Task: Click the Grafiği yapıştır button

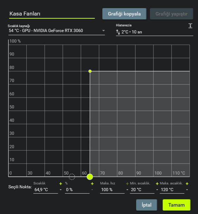Action: coord(171,14)
